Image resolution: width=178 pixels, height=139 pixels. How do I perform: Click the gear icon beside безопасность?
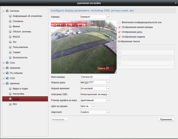10,58
